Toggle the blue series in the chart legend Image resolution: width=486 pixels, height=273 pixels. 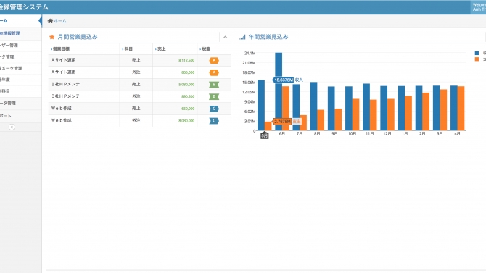coord(477,53)
